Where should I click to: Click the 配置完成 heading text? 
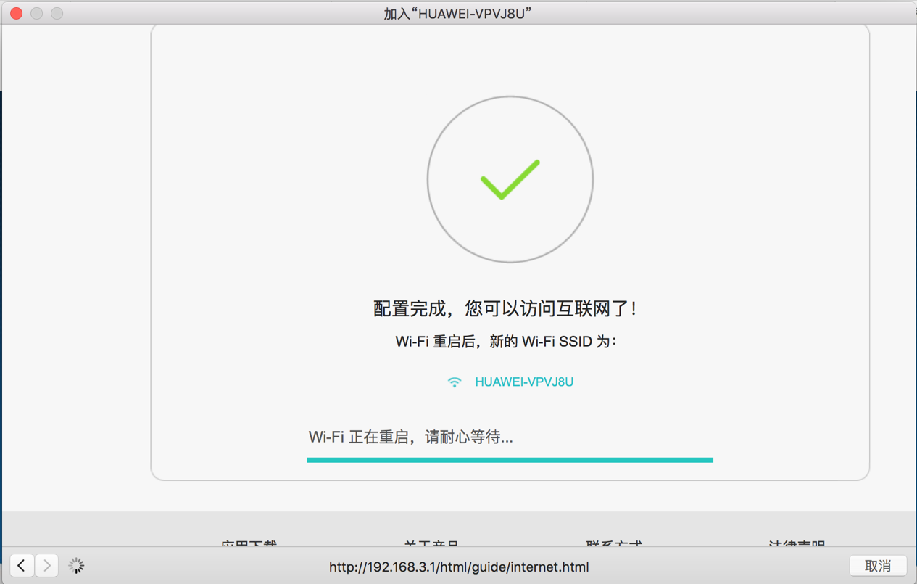pos(505,309)
